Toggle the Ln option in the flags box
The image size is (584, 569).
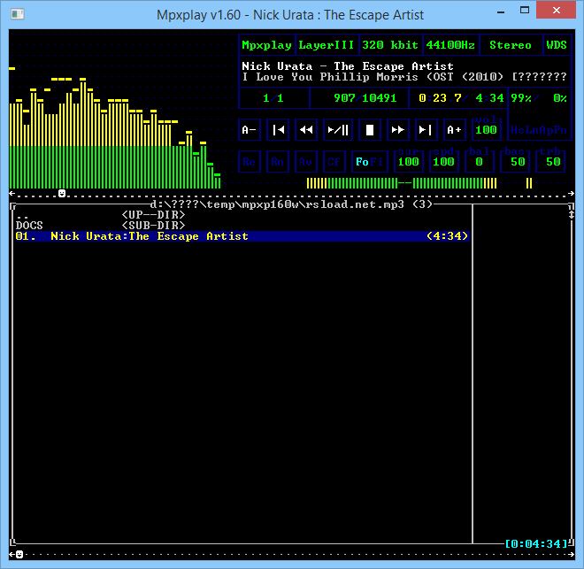pyautogui.click(x=532, y=130)
